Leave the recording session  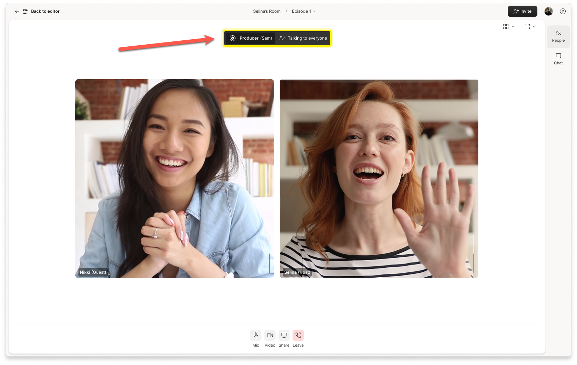pyautogui.click(x=298, y=335)
